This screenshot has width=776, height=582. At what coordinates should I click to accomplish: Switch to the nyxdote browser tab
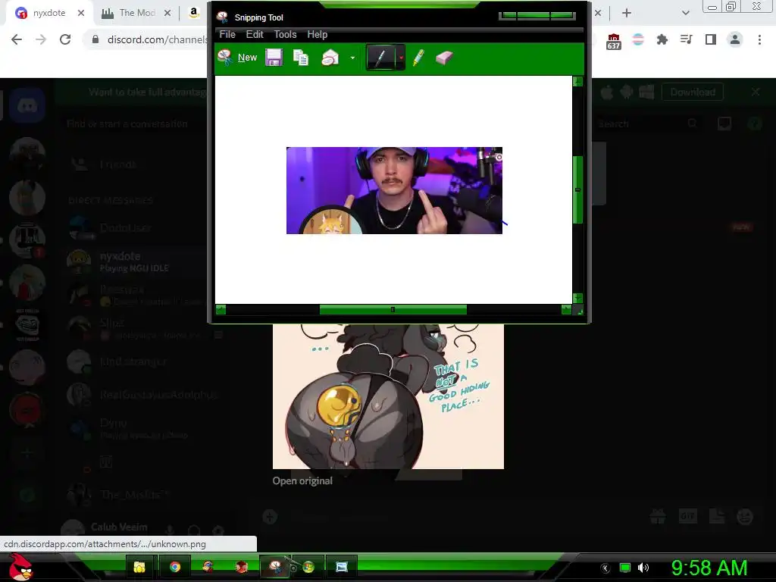(48, 14)
